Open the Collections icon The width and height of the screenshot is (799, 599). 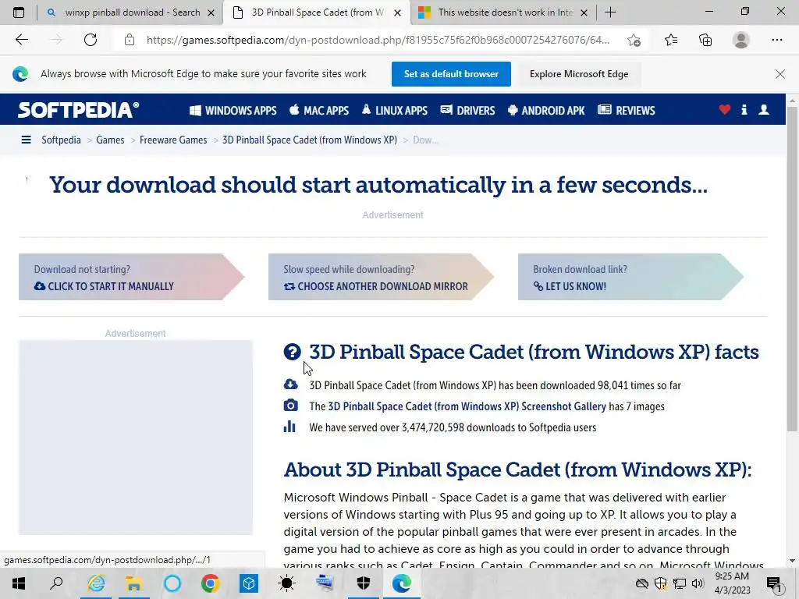click(x=705, y=40)
